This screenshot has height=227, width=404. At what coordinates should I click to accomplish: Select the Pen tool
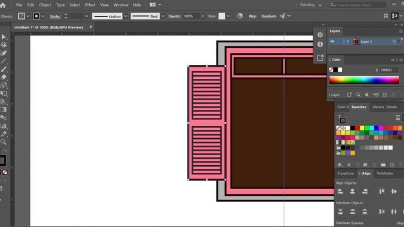(4, 53)
